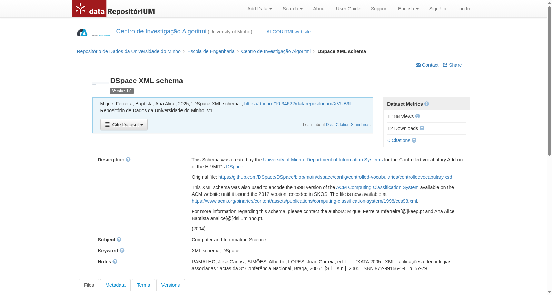Click the 0 Citations link
Viewport: 552px width, 295px height.
(399, 140)
